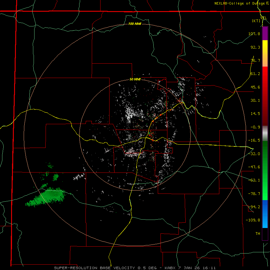Select the 92.3 knot scale value

click(x=255, y=47)
